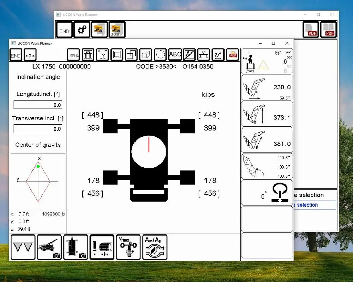The height and width of the screenshot is (282, 353).
Task: Open settings gears in back window
Action: 82,30
